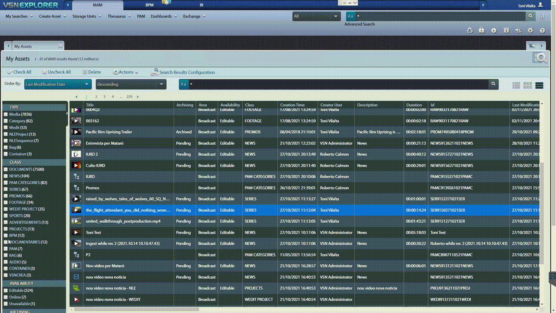
Task: Open the All scope dropdown near top search
Action: point(316,16)
